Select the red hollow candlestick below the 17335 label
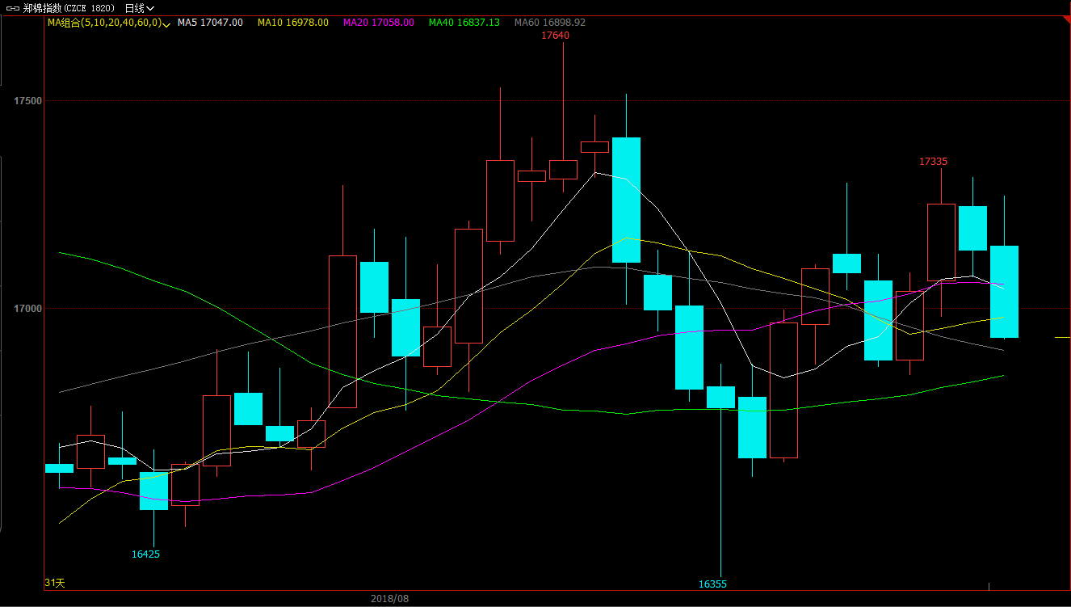Screen dimensions: 1071x607 click(941, 242)
